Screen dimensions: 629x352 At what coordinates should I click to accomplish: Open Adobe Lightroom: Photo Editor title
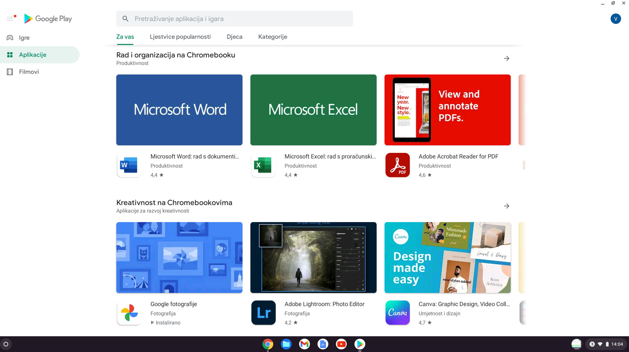[324, 304]
